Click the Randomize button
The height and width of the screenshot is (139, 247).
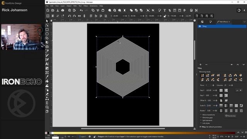(230, 116)
